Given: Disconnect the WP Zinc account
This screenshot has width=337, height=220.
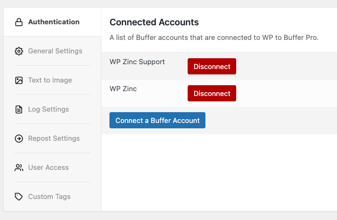Looking at the screenshot, I should click(212, 93).
